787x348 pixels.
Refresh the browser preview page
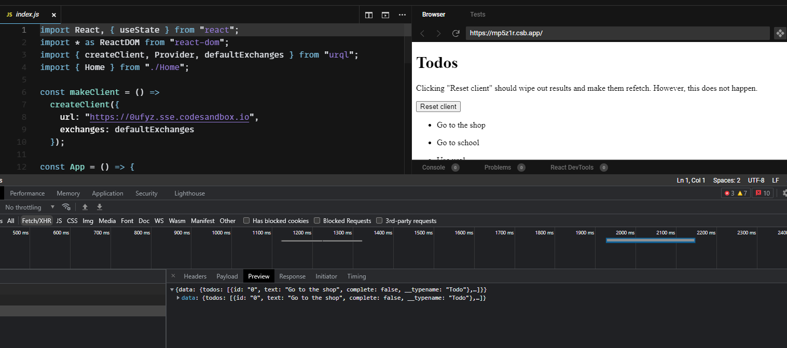click(x=456, y=33)
